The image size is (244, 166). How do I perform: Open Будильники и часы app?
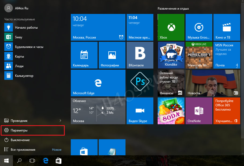[x=33, y=47]
